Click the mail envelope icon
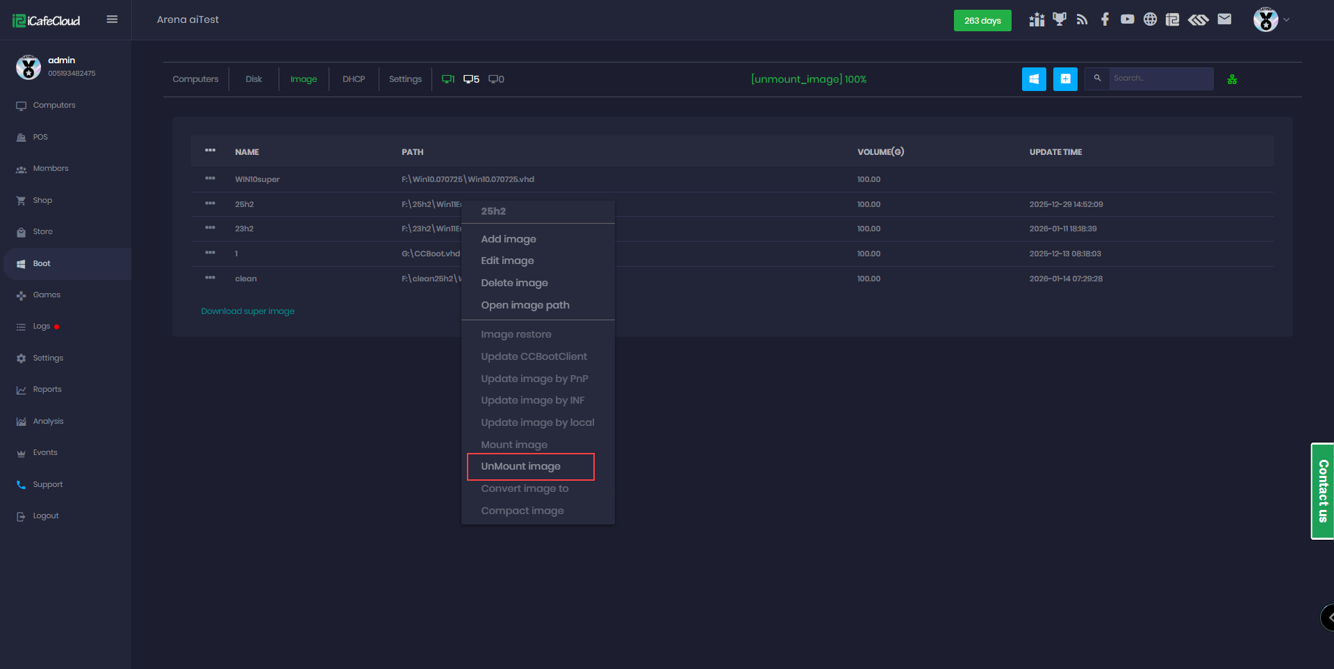Screen dimensions: 1334x669 1224,19
